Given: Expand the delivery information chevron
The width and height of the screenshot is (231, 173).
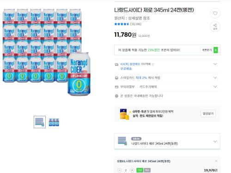Looking at the screenshot, I should [215, 64].
